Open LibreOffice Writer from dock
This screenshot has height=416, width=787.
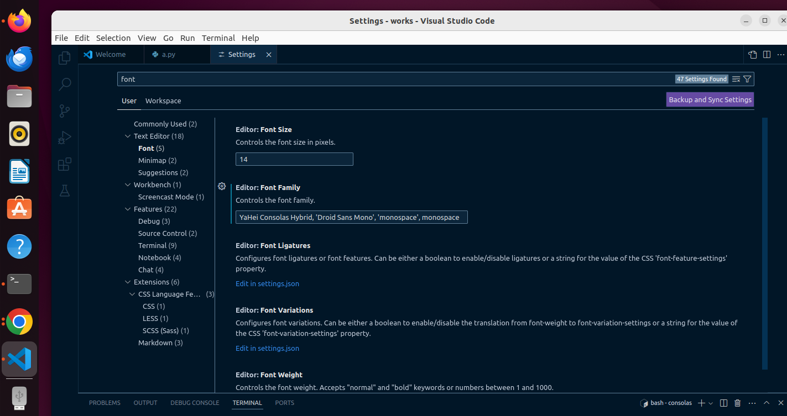coord(19,171)
